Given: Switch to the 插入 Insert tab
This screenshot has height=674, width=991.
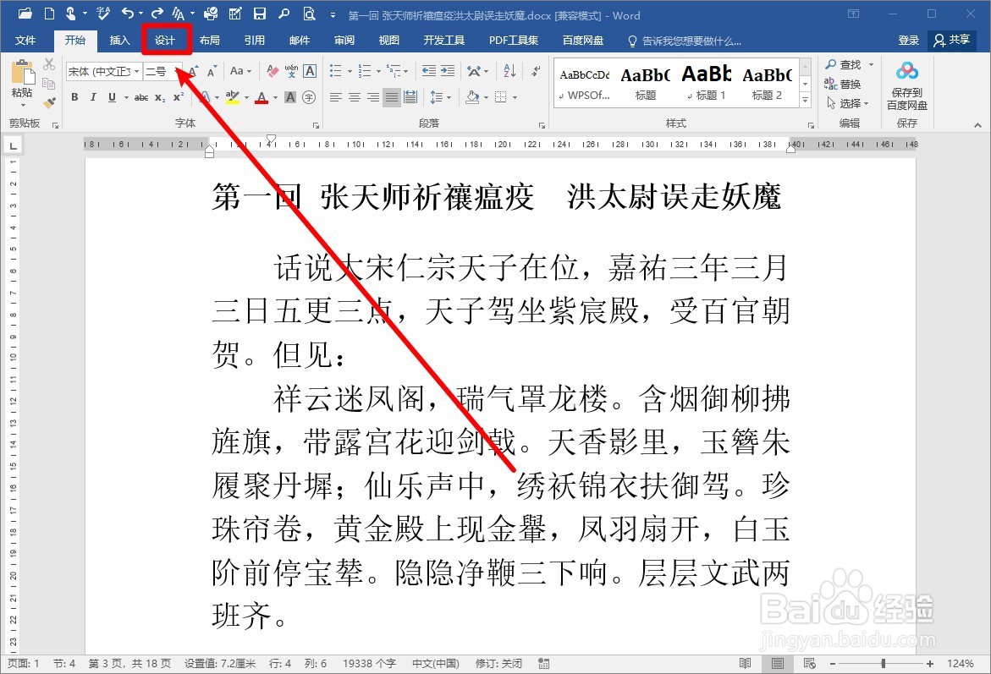Looking at the screenshot, I should click(x=119, y=41).
